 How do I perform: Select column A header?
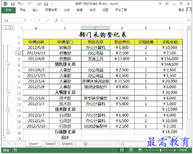(x=36, y=28)
